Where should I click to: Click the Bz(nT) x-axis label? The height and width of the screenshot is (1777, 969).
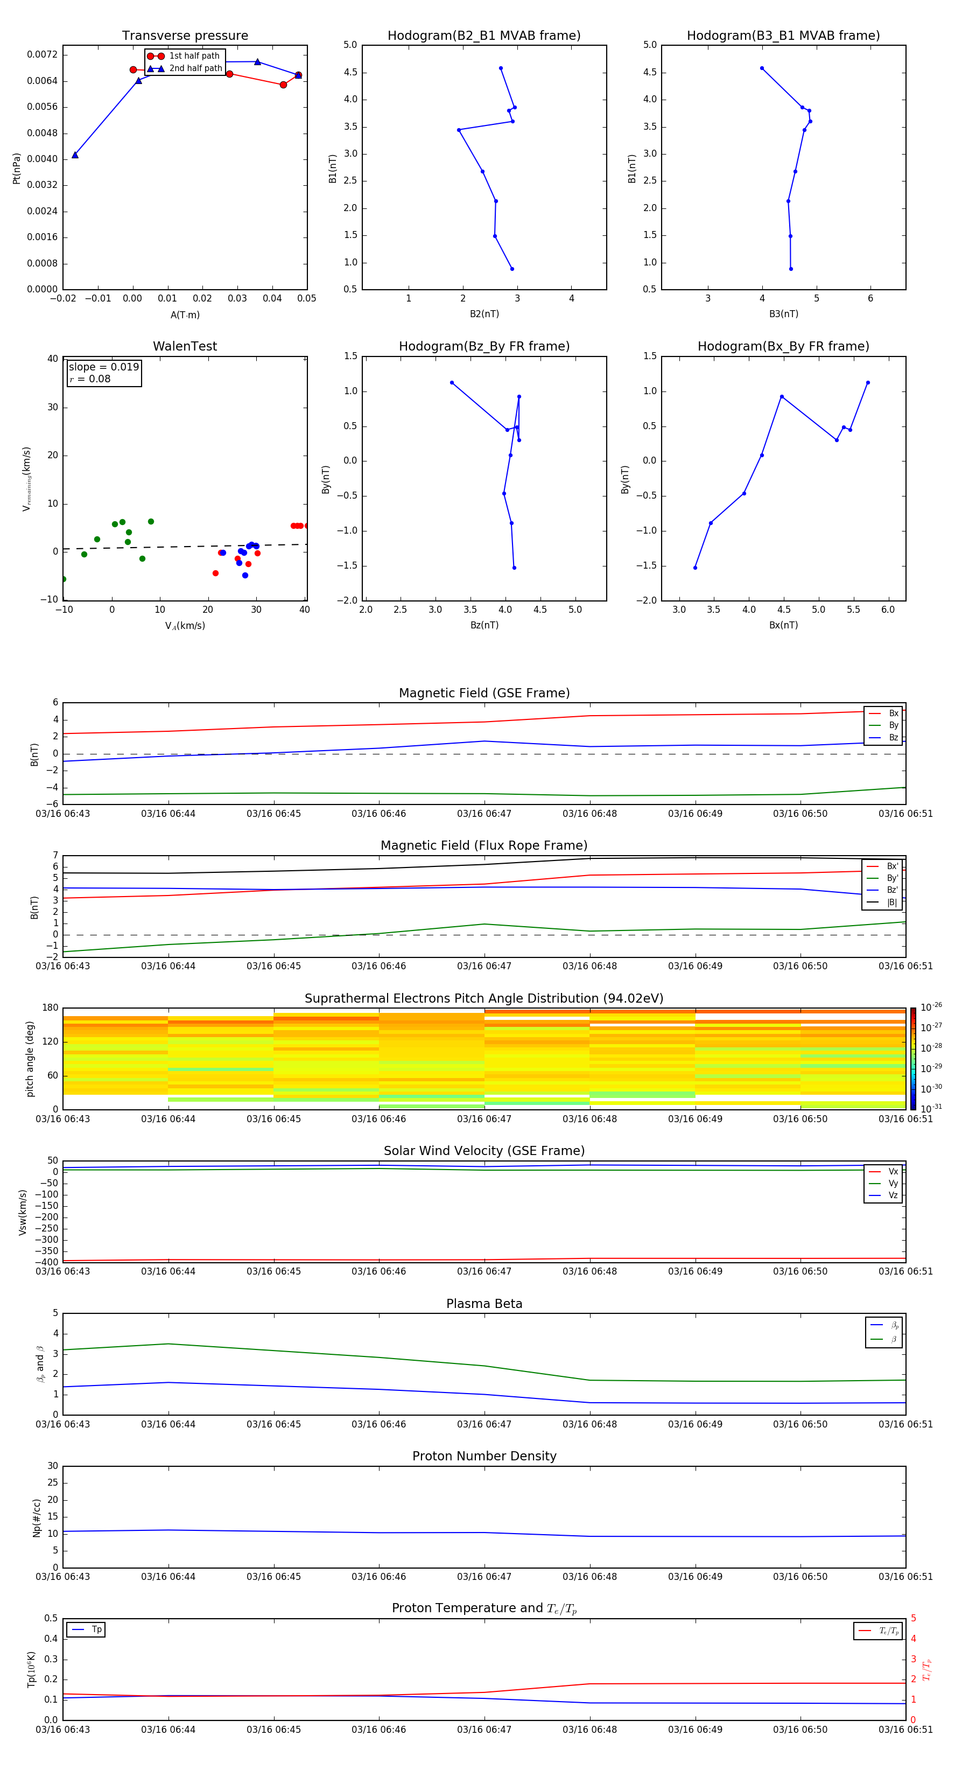point(484,625)
